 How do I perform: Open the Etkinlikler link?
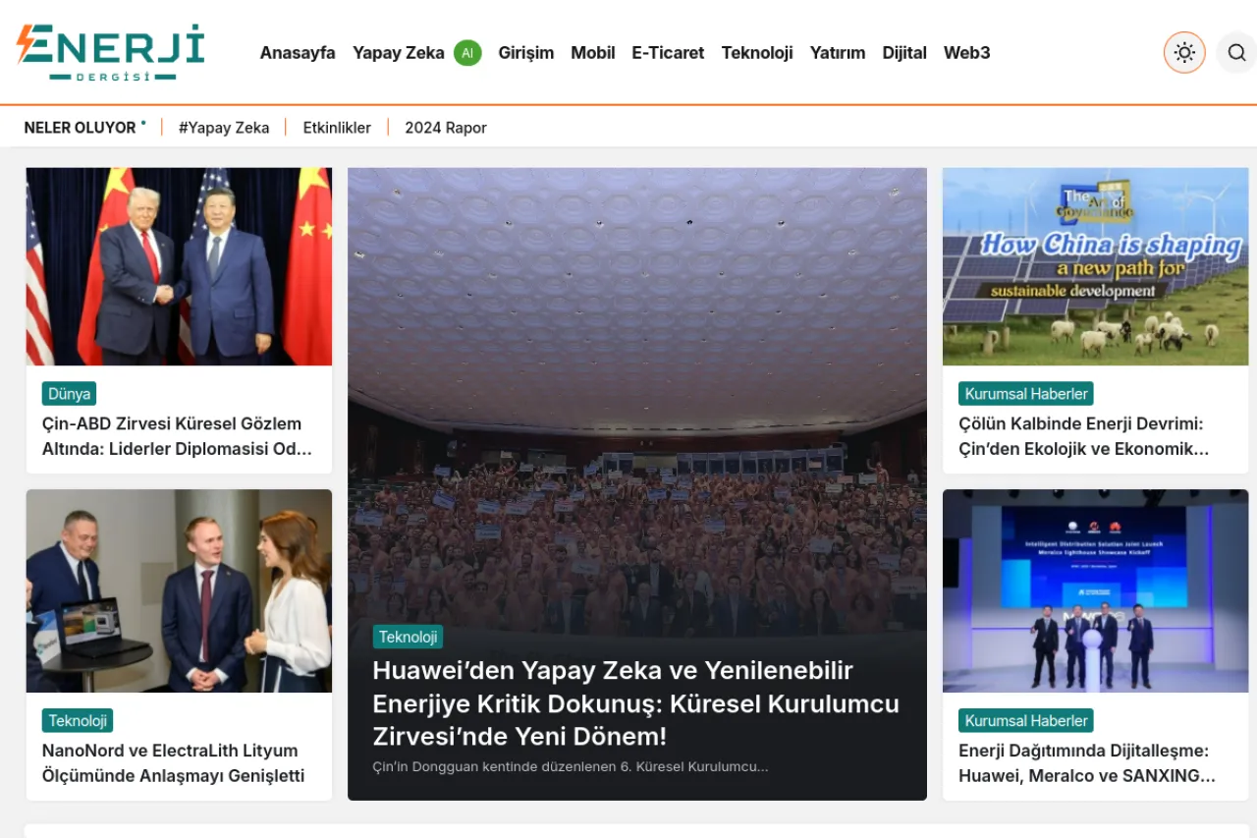click(337, 128)
